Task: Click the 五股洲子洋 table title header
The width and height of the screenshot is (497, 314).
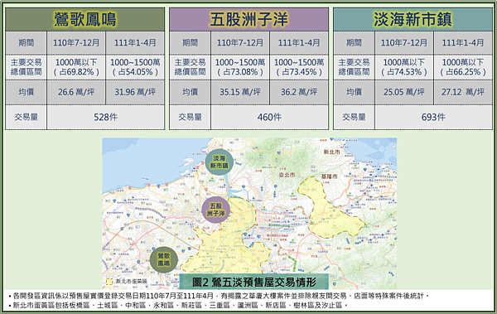Action: pos(248,19)
